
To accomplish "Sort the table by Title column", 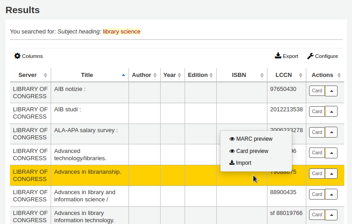I will coord(90,75).
